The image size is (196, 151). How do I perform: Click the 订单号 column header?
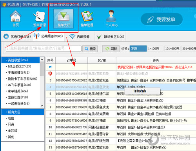tap(71, 60)
